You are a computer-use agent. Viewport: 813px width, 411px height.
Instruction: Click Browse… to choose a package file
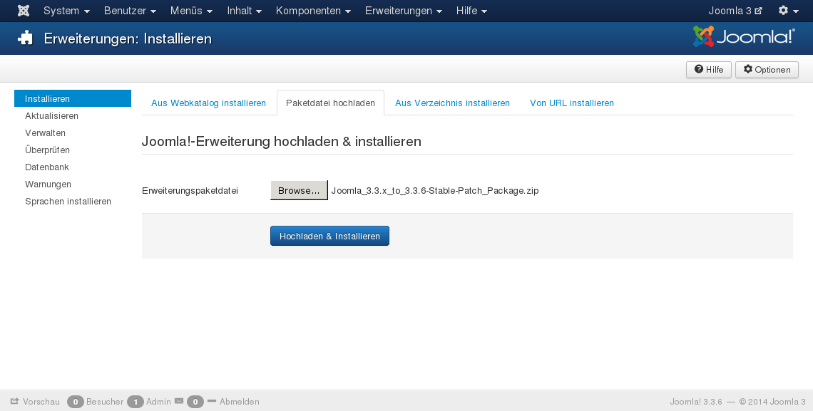[x=299, y=191]
